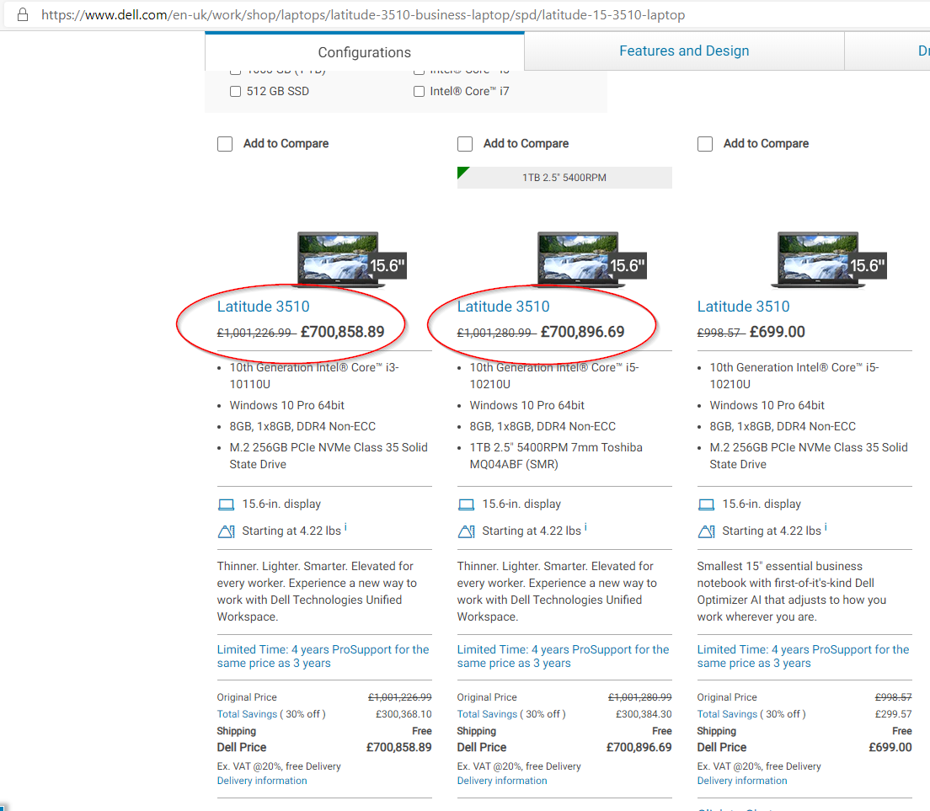Screen dimensions: 930x811
Task: Click the £699.00 price under Latitude 3510
Action: point(777,332)
